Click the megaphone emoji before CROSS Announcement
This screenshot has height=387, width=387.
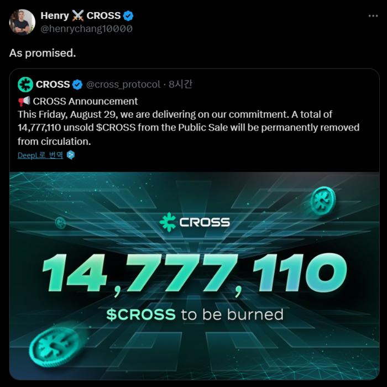[24, 101]
